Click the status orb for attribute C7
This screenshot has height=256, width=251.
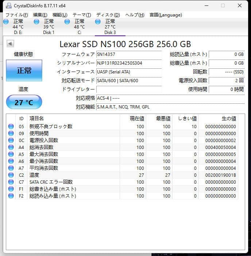pyautogui.click(x=11, y=182)
